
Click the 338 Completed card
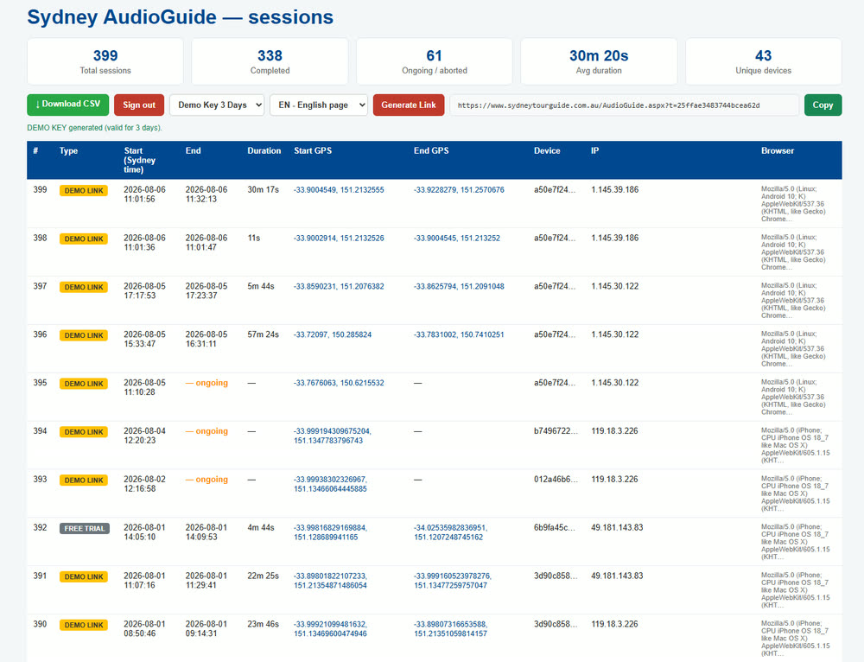[270, 61]
